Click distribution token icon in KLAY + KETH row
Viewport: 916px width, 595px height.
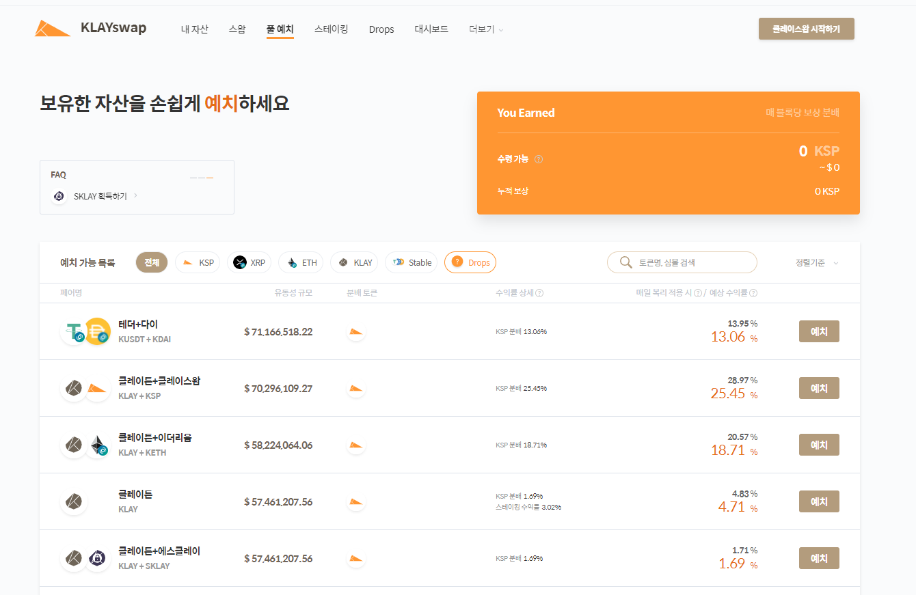[355, 445]
